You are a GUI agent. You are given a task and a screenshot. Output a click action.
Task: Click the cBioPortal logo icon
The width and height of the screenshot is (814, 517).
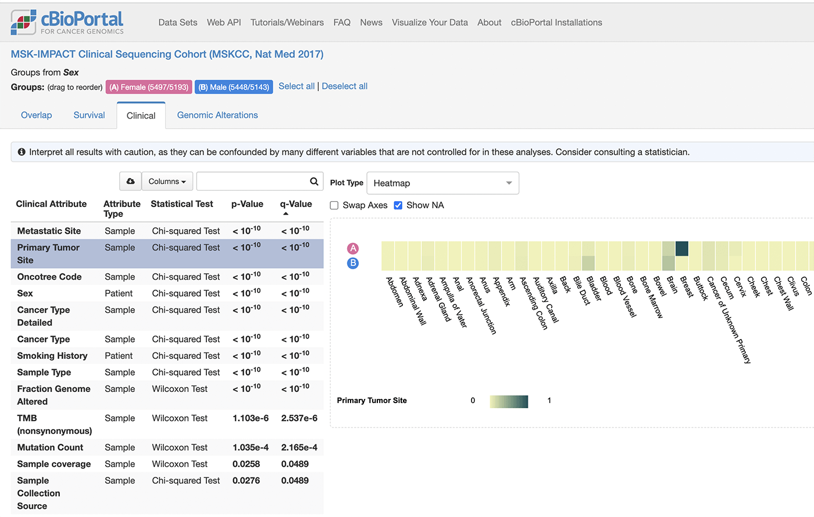(x=23, y=22)
